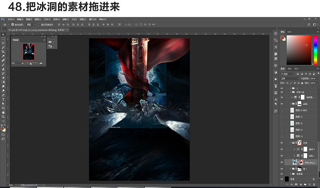Image resolution: width=320 pixels, height=188 pixels.
Task: Select the Path Selection tool
Action: pos(3,104)
